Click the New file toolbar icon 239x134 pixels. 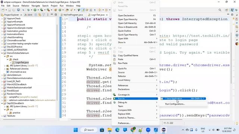click(x=3, y=10)
